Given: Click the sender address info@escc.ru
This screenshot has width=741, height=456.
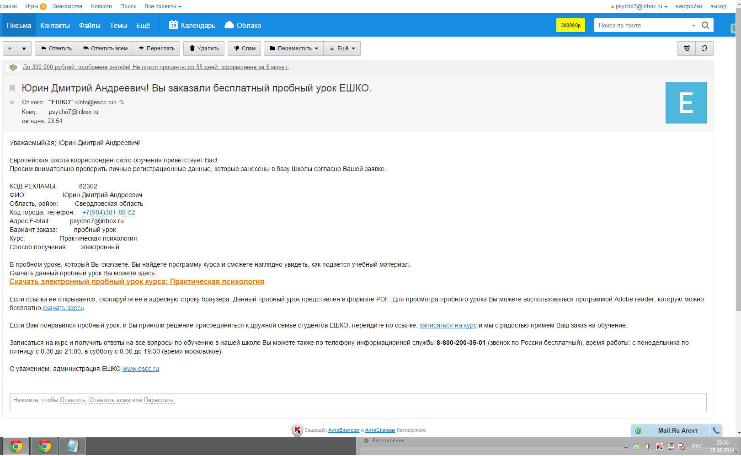Looking at the screenshot, I should tap(96, 102).
